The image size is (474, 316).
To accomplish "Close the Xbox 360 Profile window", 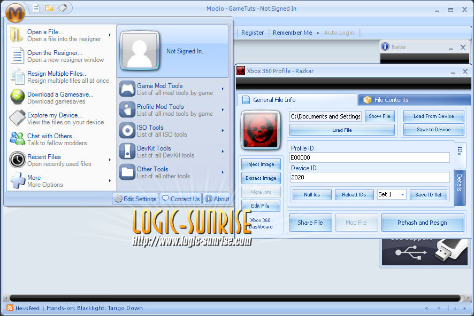I will point(465,72).
